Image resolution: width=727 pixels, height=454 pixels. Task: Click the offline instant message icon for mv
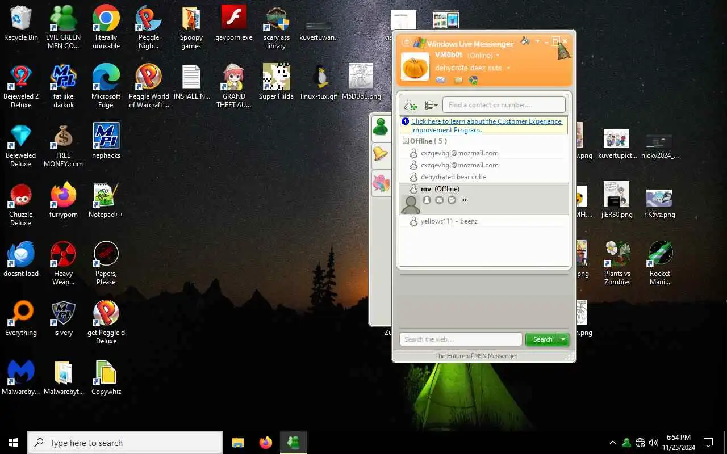(x=452, y=200)
